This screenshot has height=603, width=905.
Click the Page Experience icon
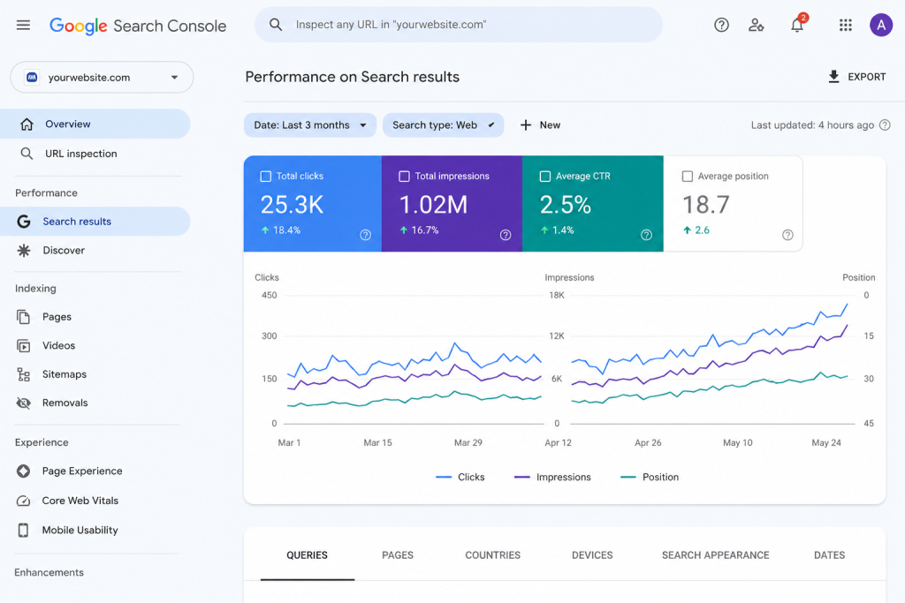pyautogui.click(x=23, y=471)
